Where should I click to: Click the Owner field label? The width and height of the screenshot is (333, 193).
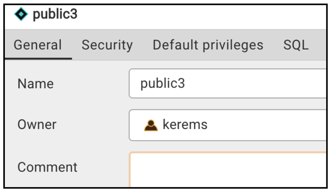[x=37, y=125]
